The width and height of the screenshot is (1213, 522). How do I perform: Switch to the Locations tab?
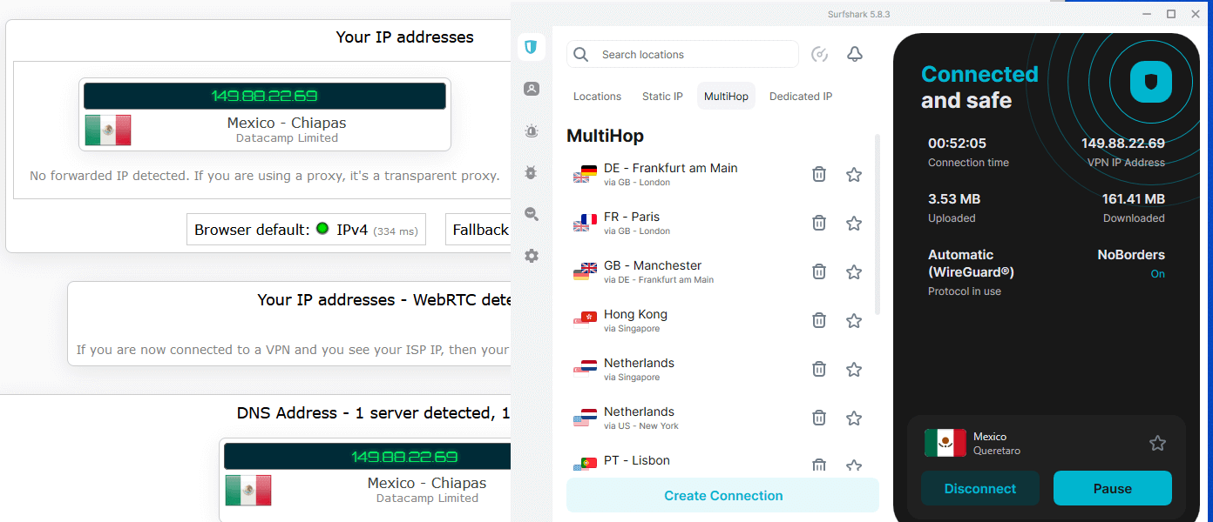[x=597, y=97]
